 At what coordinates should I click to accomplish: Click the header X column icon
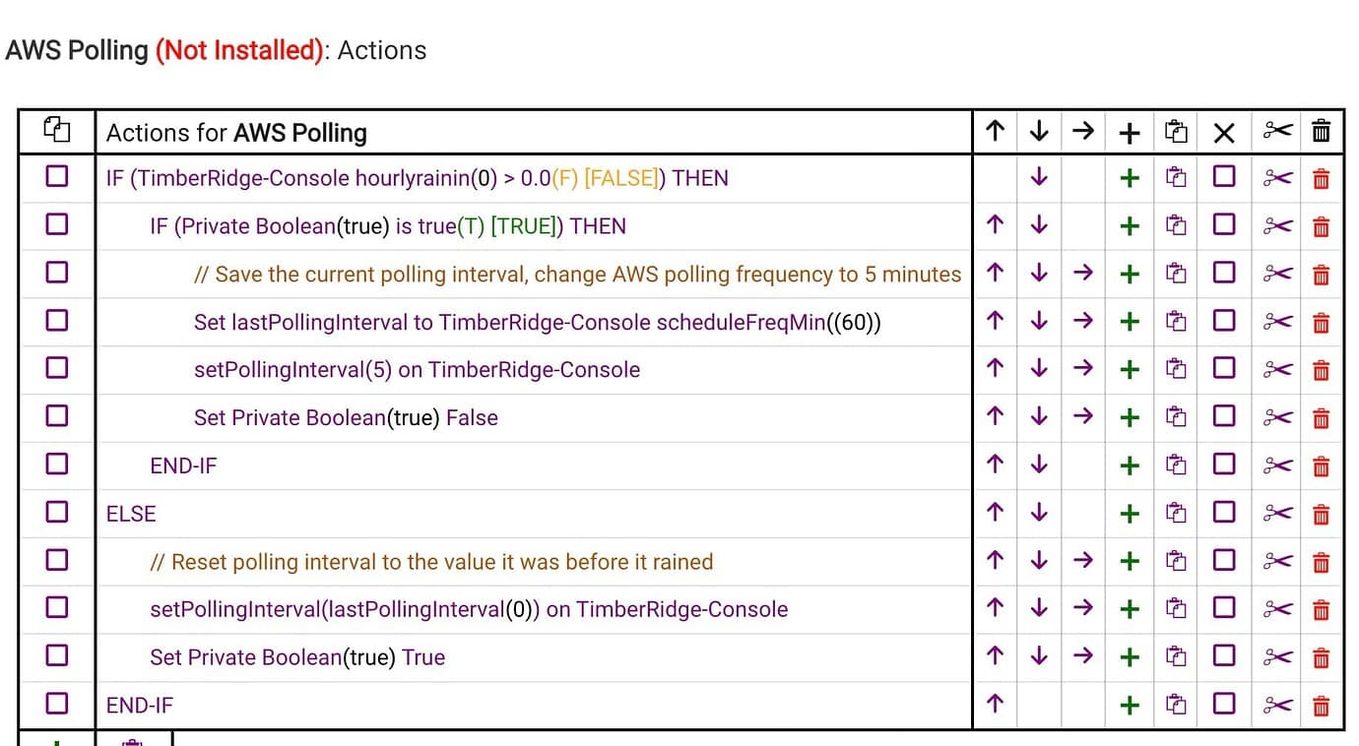coord(1224,133)
